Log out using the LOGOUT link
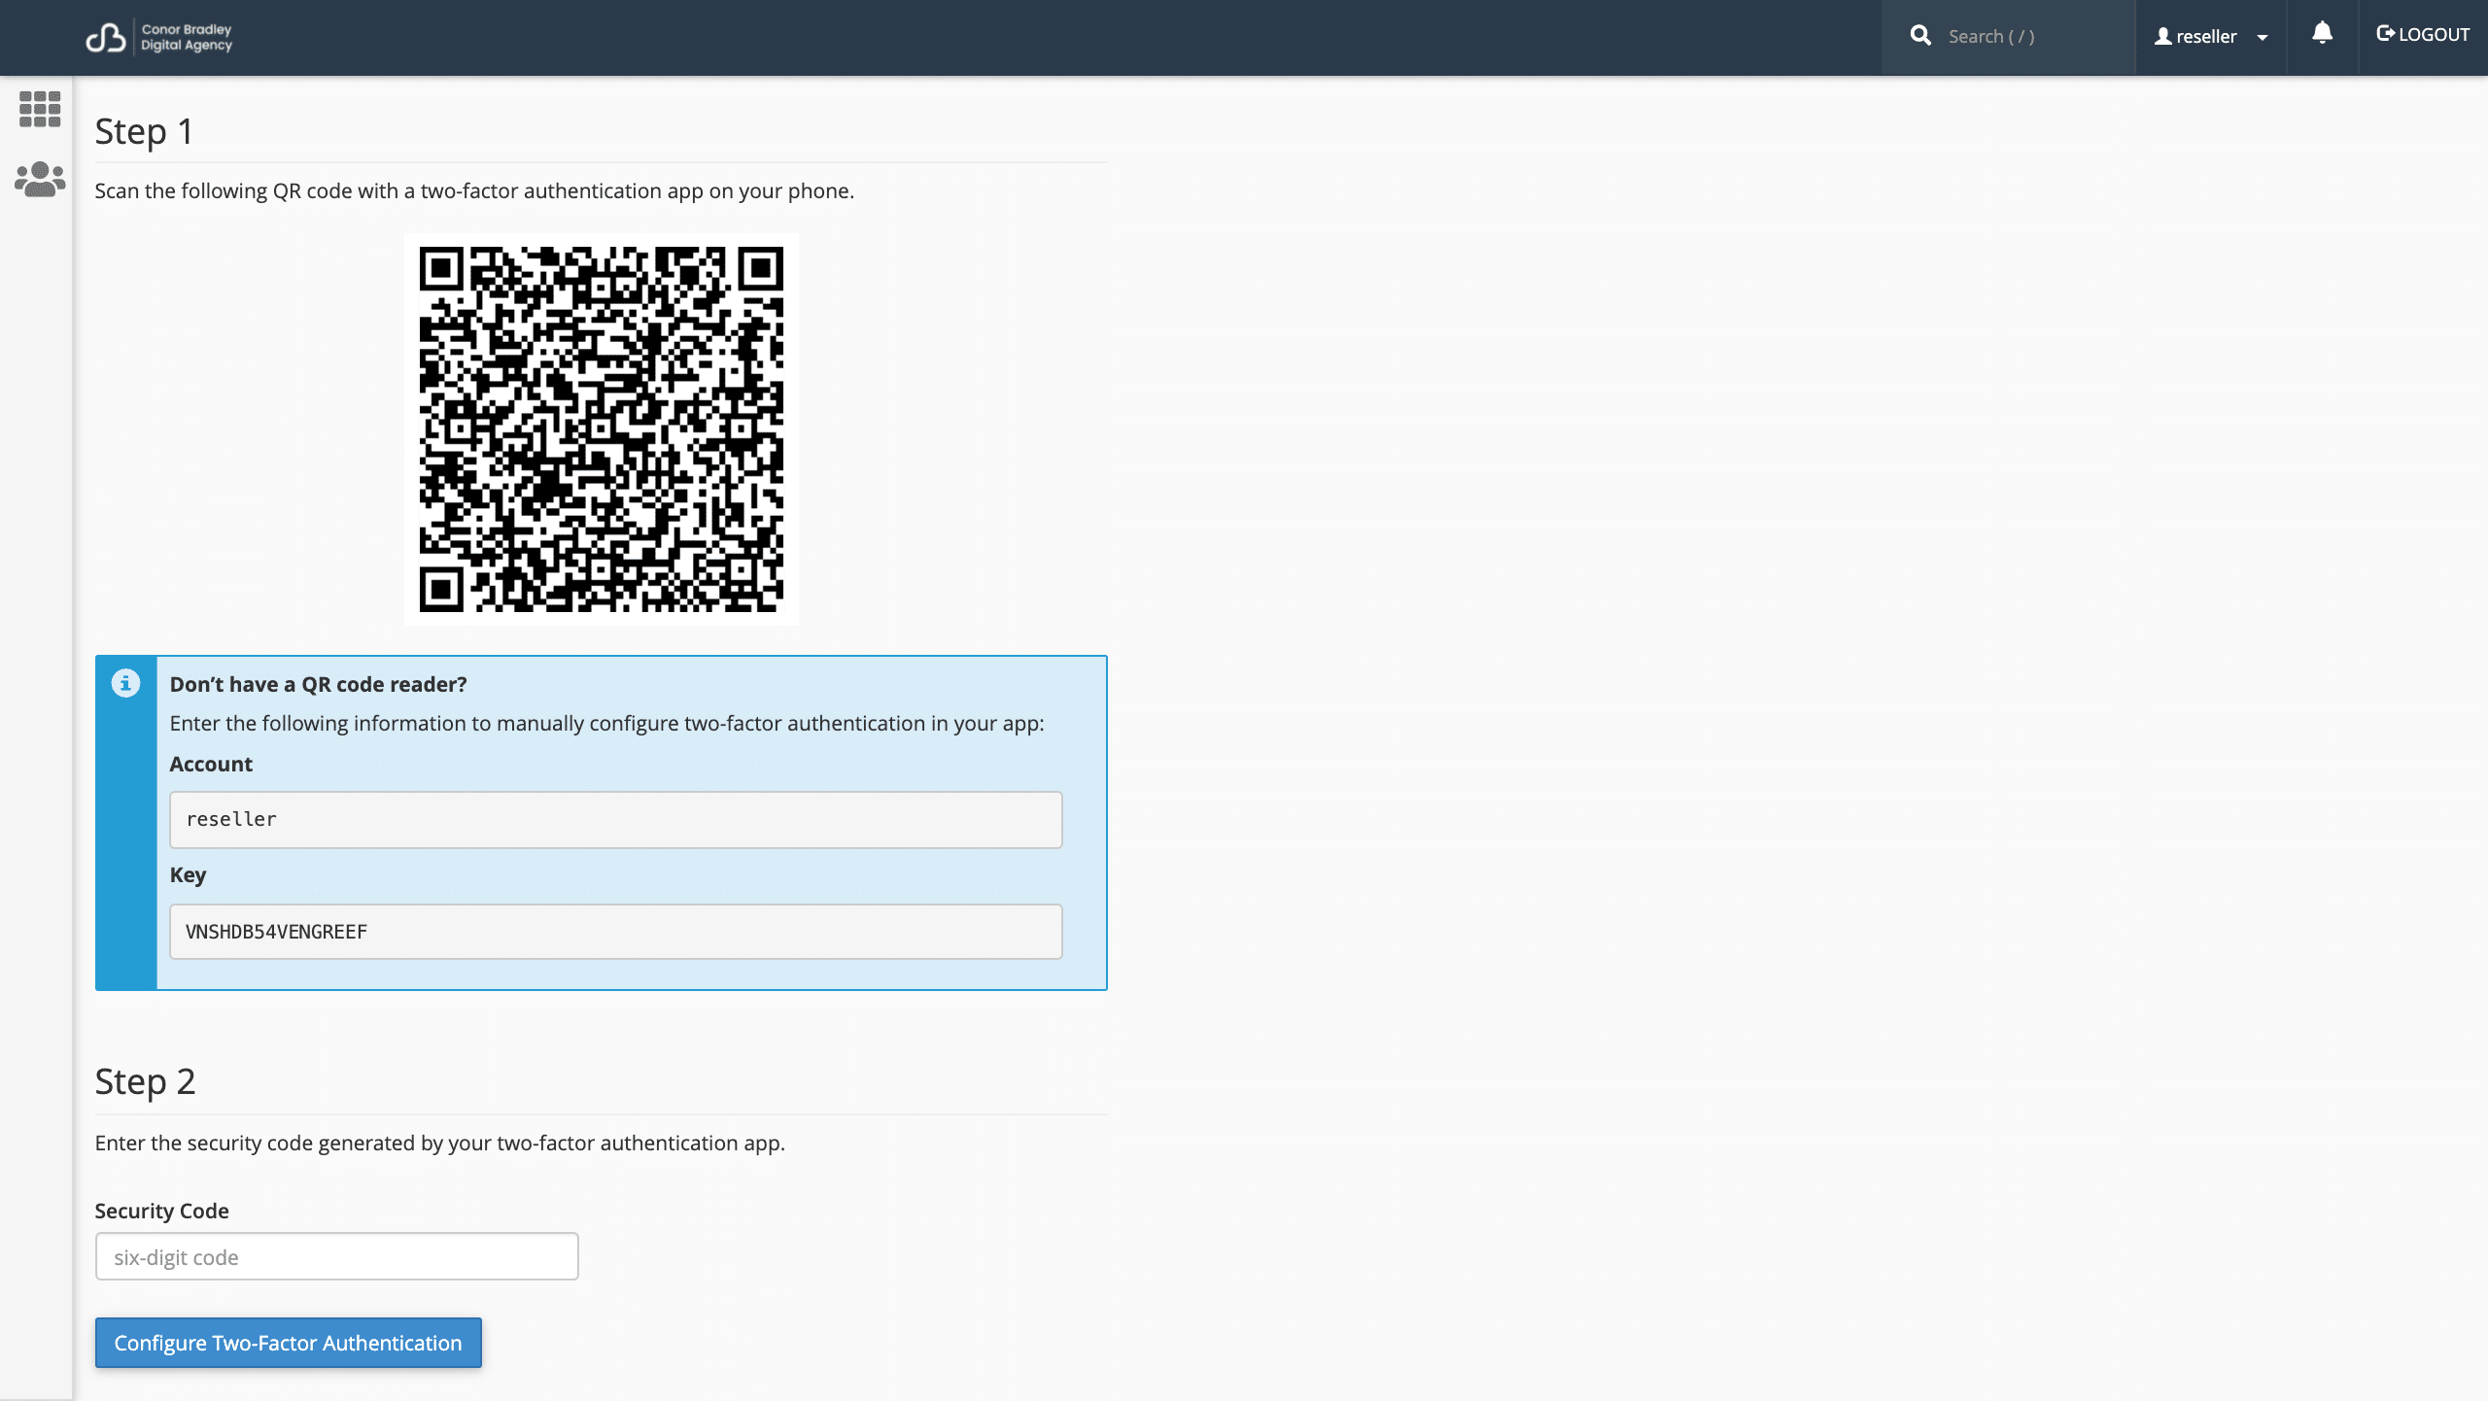Screen dimensions: 2488x1401 [x=2423, y=34]
